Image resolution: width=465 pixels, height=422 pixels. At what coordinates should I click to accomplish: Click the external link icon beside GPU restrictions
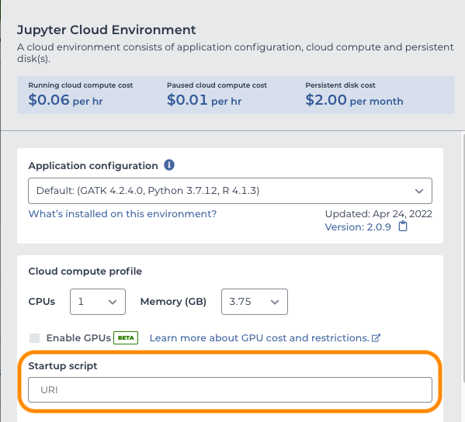376,338
